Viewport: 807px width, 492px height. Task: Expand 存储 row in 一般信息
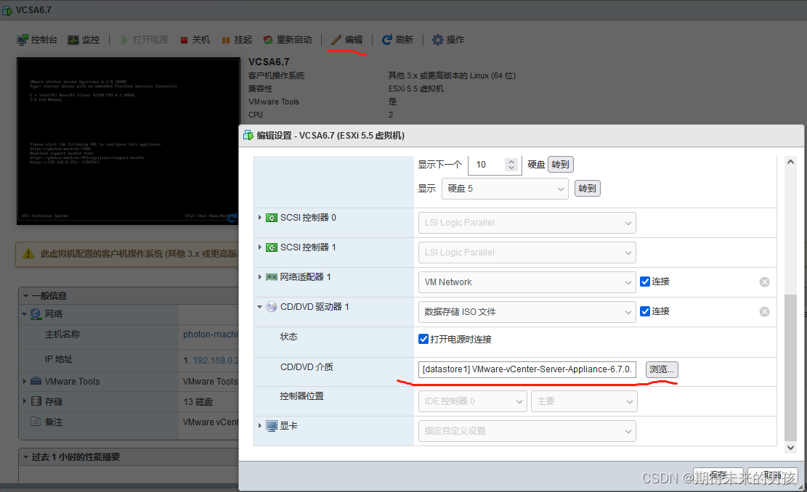pos(24,401)
